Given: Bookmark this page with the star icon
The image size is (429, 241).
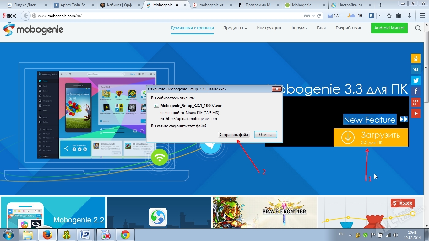Looking at the screenshot, I should pyautogui.click(x=389, y=16).
